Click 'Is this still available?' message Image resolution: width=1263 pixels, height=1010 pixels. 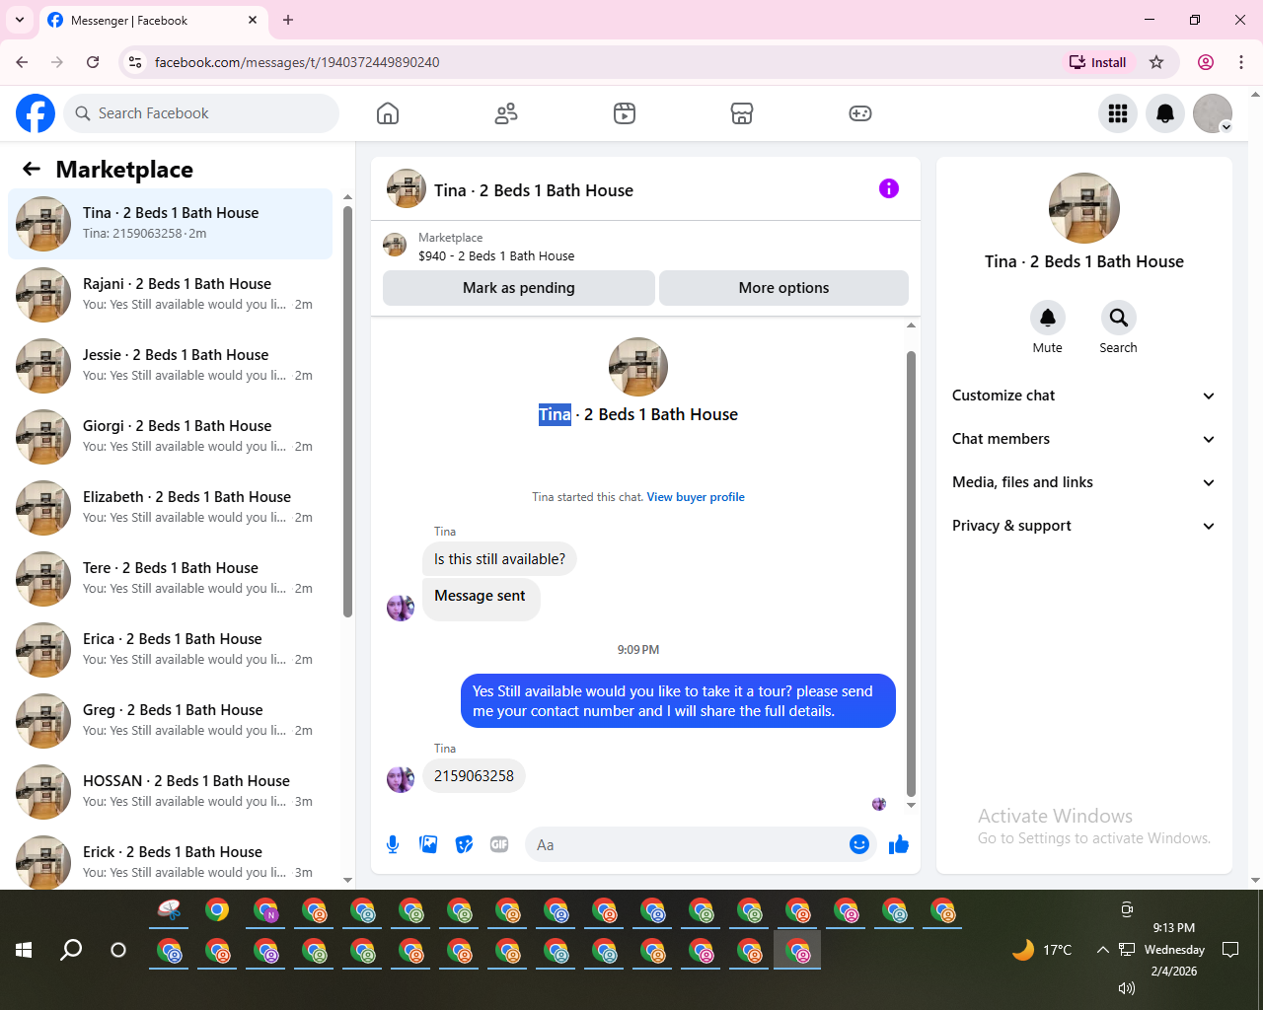coord(499,559)
